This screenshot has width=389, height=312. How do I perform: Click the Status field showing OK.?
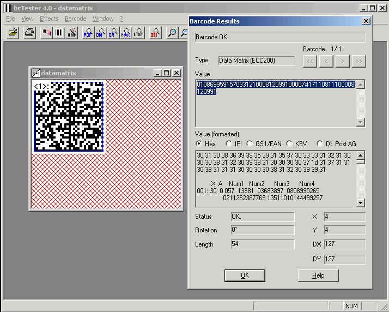(x=263, y=217)
